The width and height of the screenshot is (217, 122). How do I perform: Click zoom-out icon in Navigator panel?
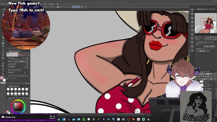pyautogui.click(x=206, y=37)
